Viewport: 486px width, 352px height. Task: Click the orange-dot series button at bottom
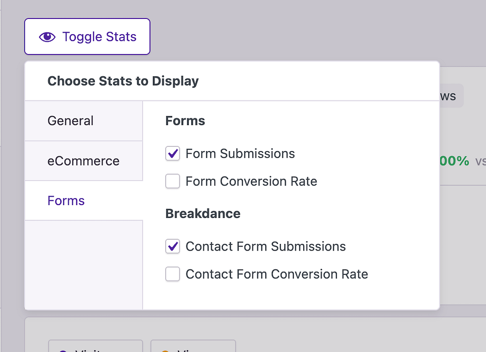coord(193,346)
